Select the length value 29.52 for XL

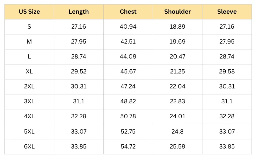pos(79,72)
